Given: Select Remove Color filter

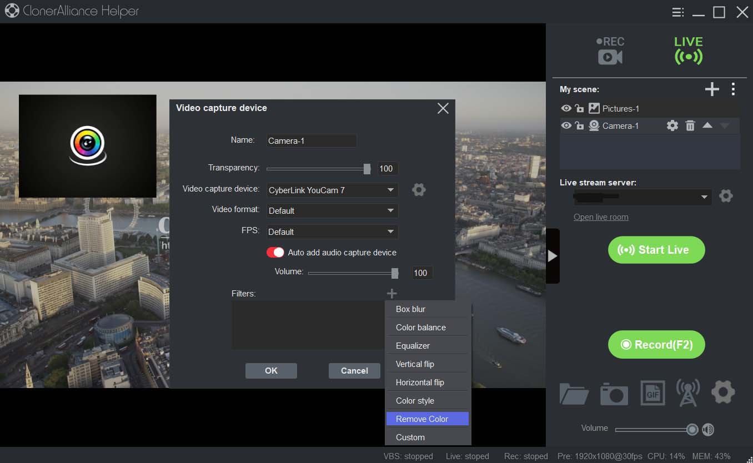Looking at the screenshot, I should click(x=427, y=419).
